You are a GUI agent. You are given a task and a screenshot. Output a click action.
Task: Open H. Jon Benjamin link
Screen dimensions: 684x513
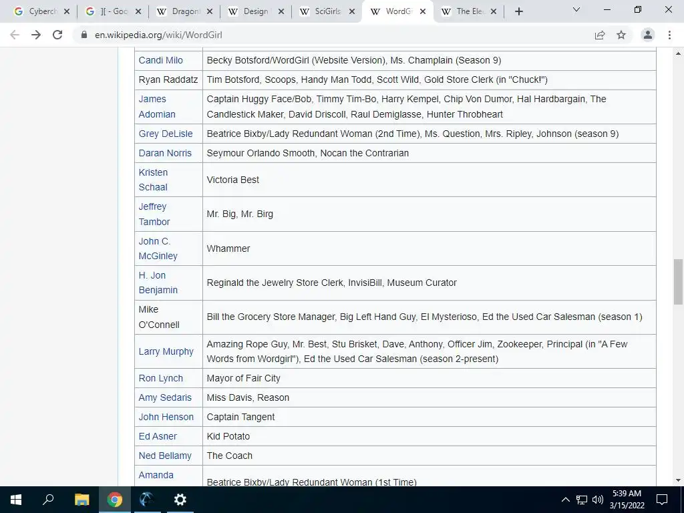158,283
